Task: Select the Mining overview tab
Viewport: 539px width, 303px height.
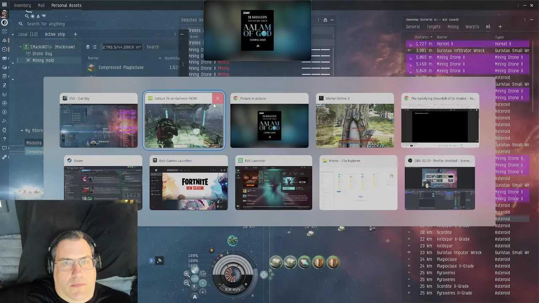Action: pyautogui.click(x=453, y=27)
